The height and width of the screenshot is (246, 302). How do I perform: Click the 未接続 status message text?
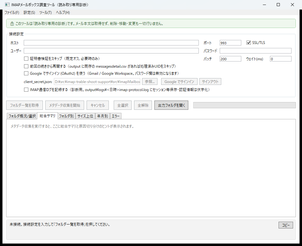tap(60, 224)
